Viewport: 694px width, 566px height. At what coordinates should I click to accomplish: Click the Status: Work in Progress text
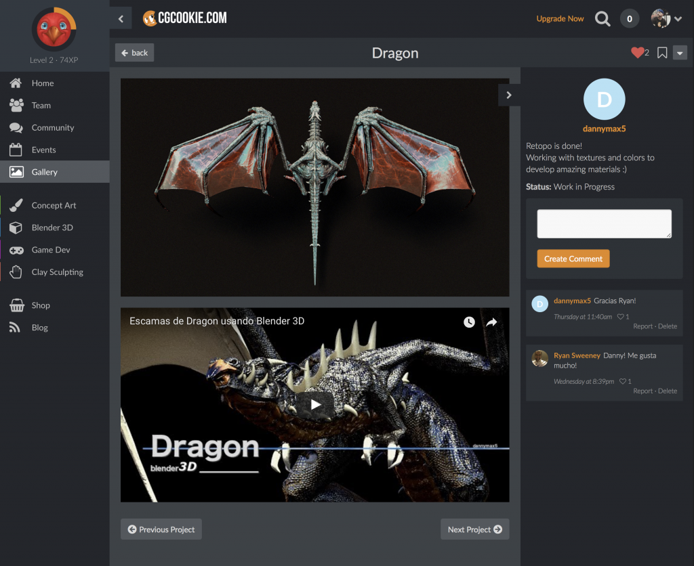[x=570, y=187]
